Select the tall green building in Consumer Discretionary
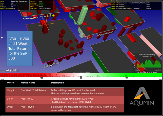Viewport: 163px width, 116px height. click(x=83, y=15)
